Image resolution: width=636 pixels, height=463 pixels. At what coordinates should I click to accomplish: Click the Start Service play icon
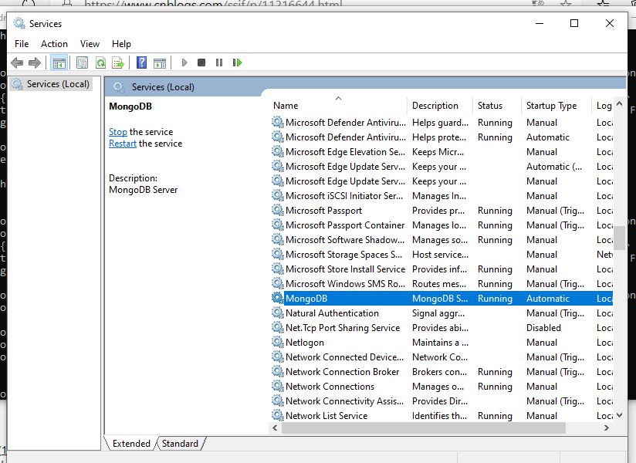click(184, 63)
